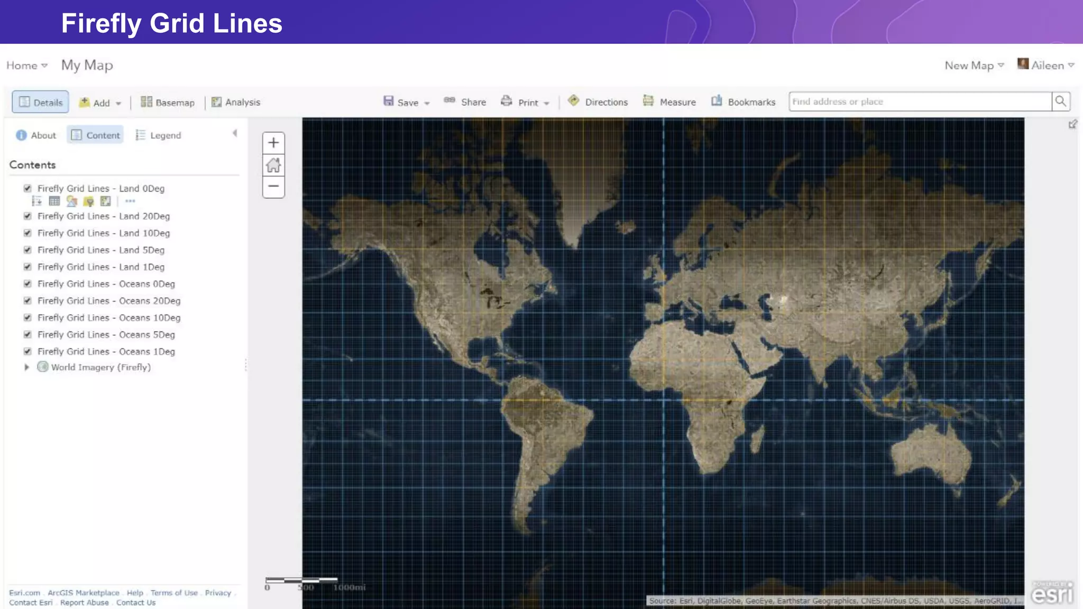The height and width of the screenshot is (609, 1083).
Task: Open the Terms of Use link
Action: [174, 593]
